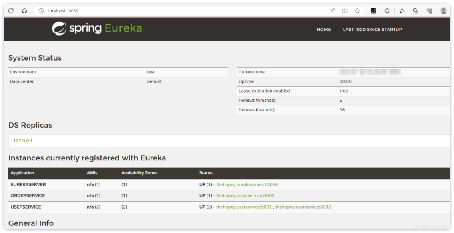This screenshot has width=454, height=233.
Task: Open the Collections panel
Action: (416, 11)
